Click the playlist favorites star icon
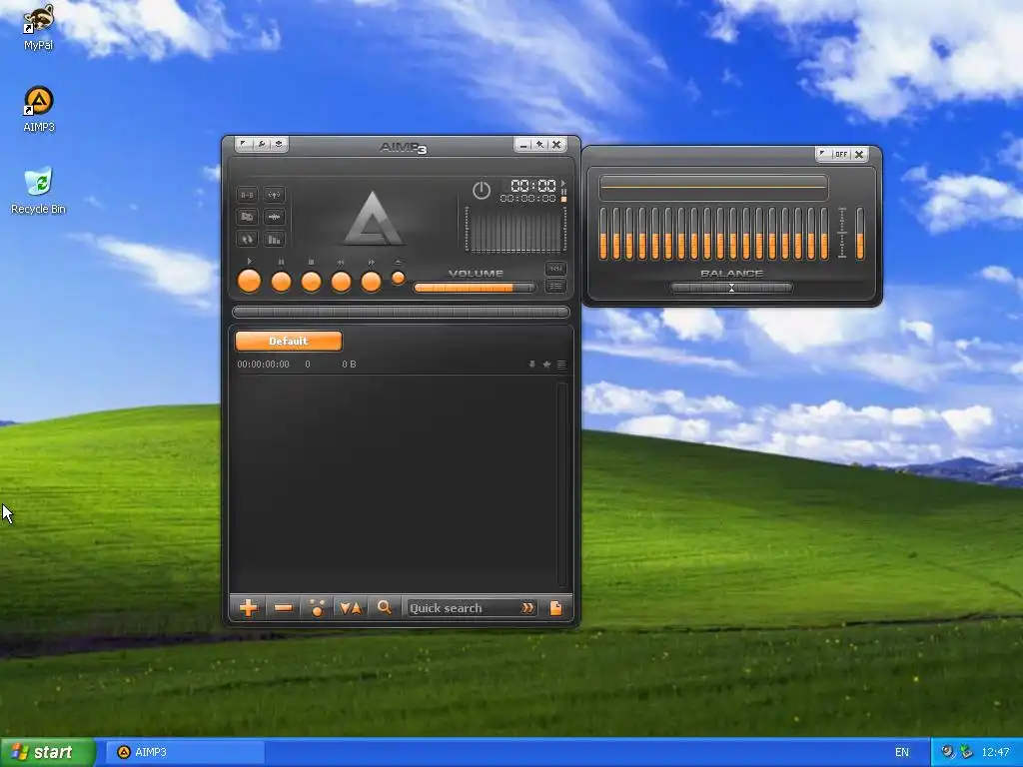Image resolution: width=1023 pixels, height=767 pixels. [x=546, y=365]
